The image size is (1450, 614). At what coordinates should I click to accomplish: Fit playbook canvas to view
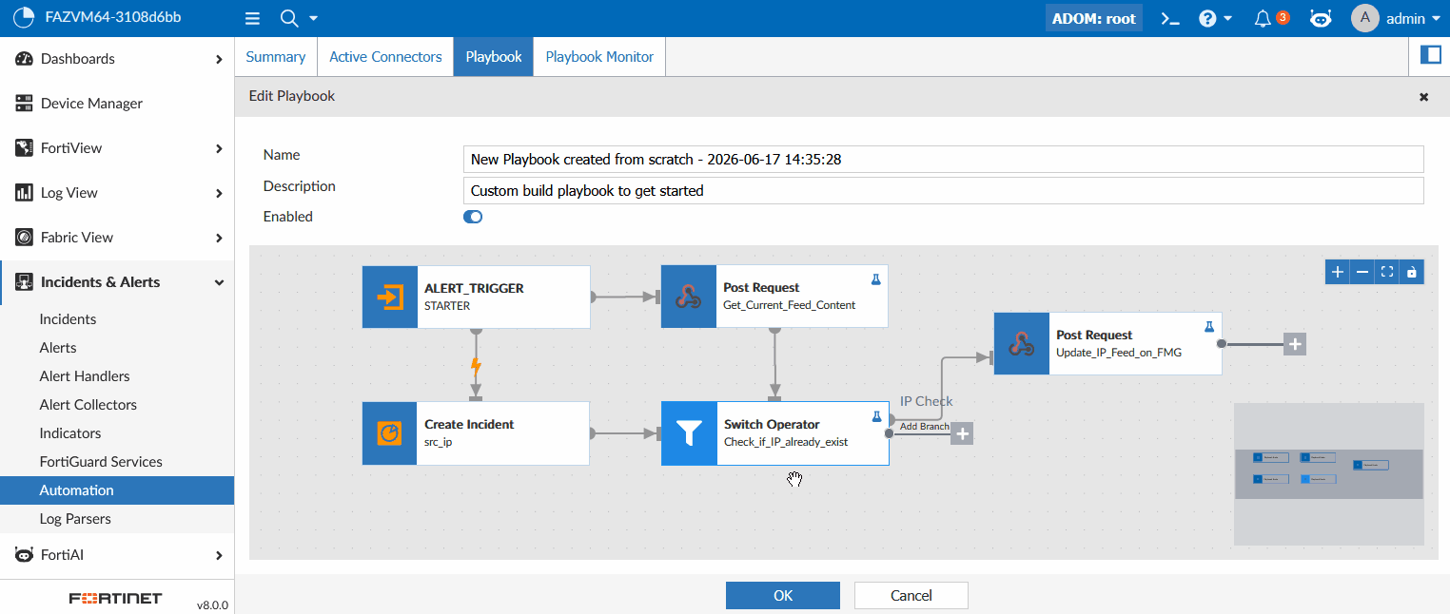tap(1387, 272)
